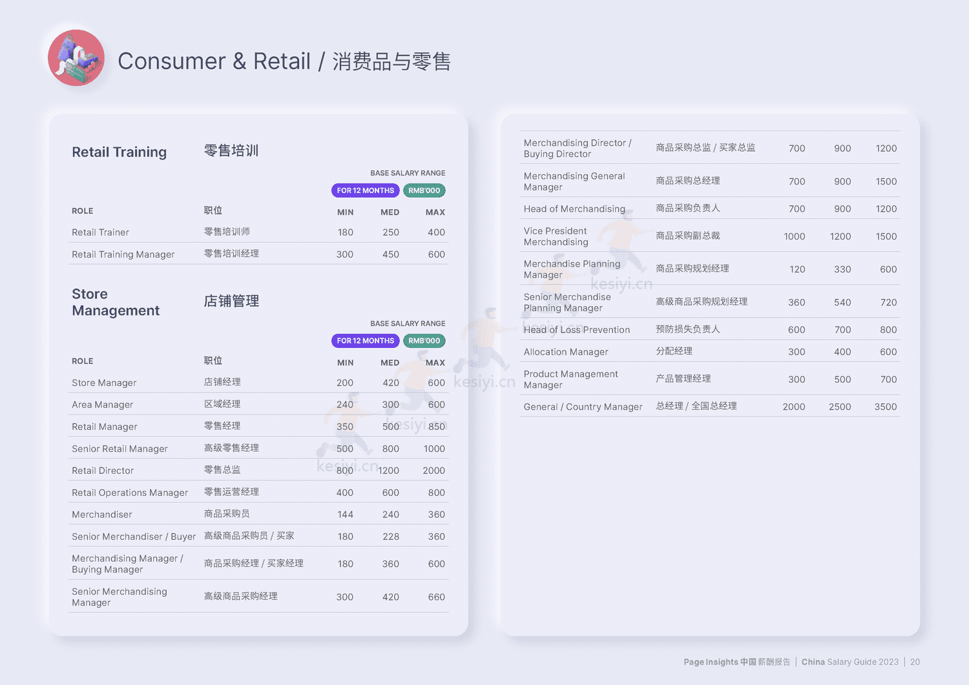Click Retail Manager max value 850
Image resolution: width=969 pixels, height=685 pixels.
pos(437,427)
